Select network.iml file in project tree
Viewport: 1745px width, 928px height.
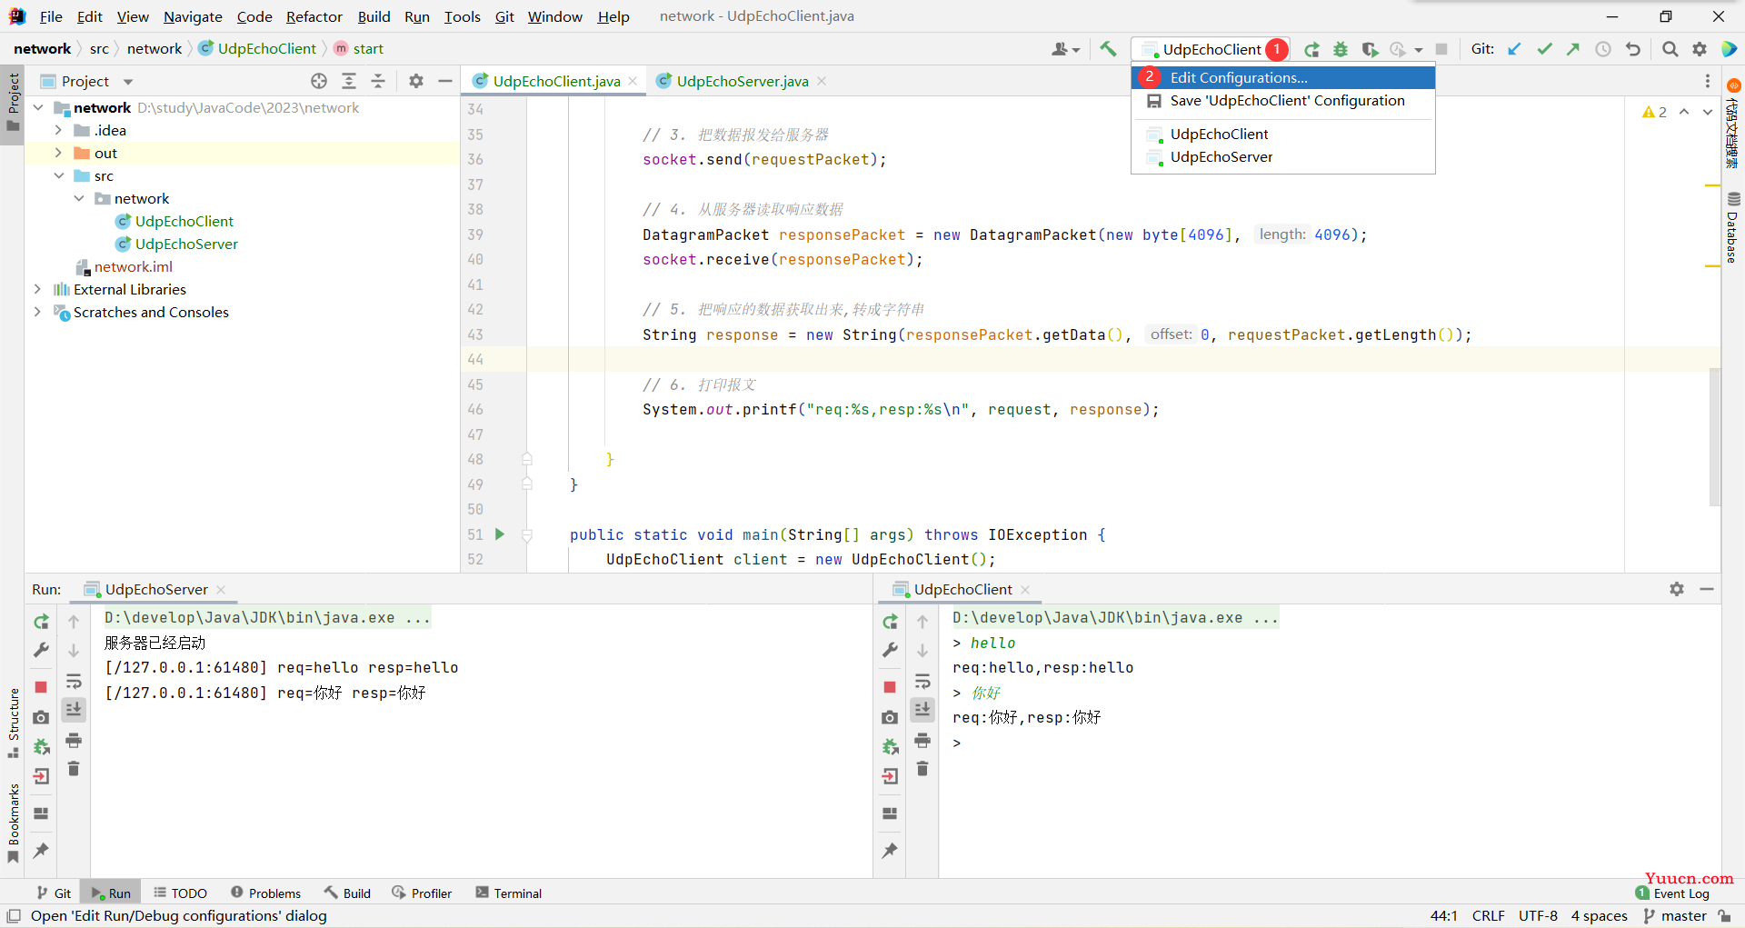133,266
